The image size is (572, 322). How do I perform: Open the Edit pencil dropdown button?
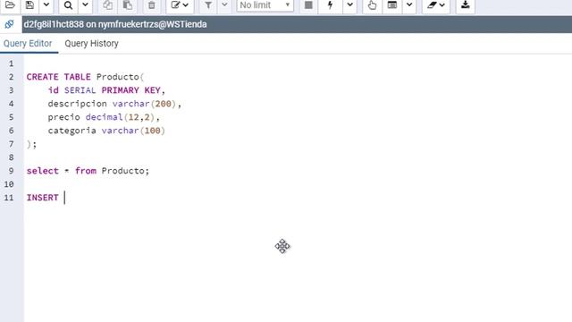tap(180, 5)
